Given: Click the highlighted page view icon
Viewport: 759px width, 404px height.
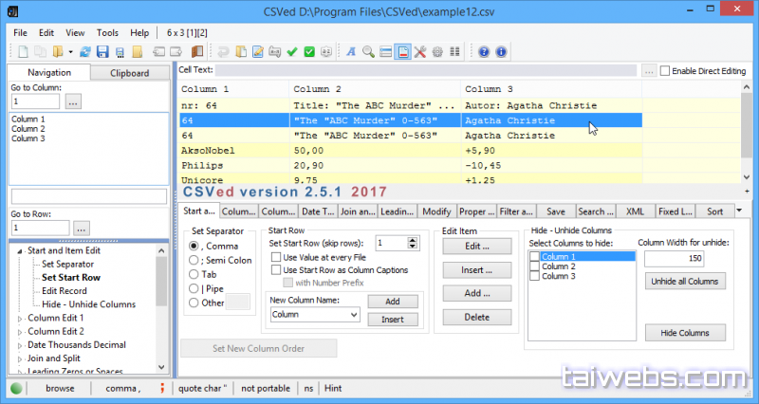Looking at the screenshot, I should 402,52.
